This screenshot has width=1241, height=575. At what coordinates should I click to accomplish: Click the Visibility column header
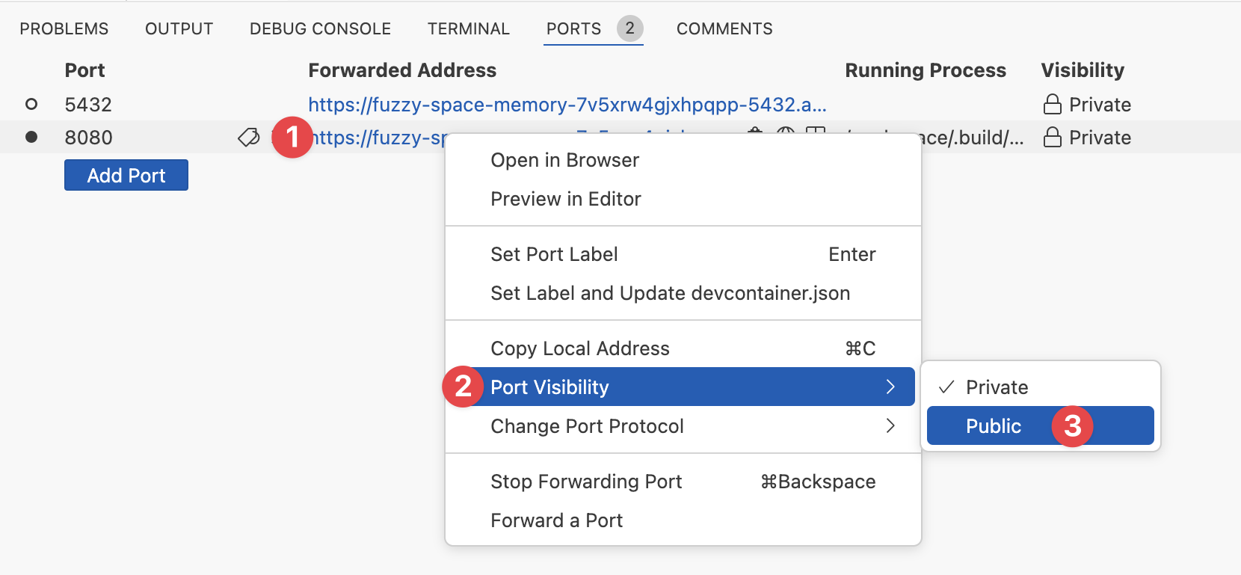pos(1082,70)
